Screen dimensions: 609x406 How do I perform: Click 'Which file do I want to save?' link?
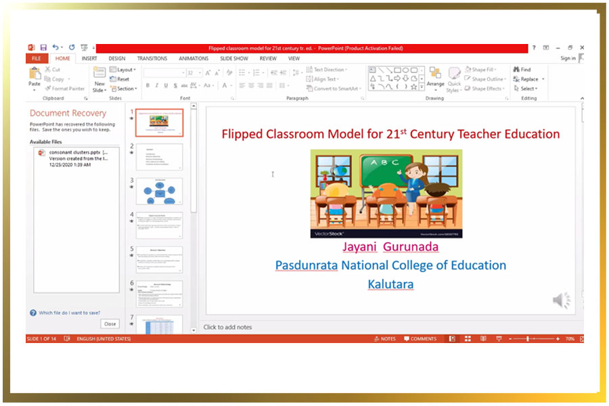[x=69, y=313]
